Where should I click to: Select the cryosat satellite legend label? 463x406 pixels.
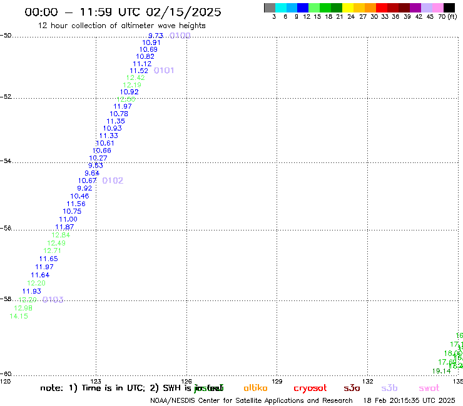(x=310, y=389)
